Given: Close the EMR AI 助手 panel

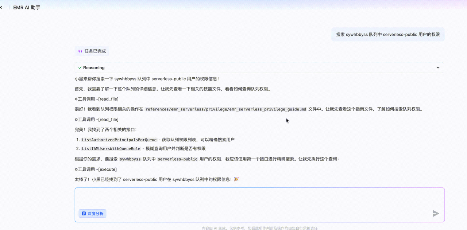Looking at the screenshot, I should pyautogui.click(x=1, y=7).
